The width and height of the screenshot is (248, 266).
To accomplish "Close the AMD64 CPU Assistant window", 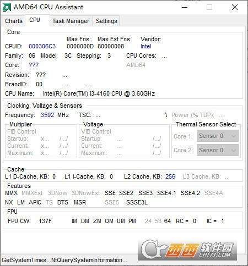I will click(x=235, y=7).
